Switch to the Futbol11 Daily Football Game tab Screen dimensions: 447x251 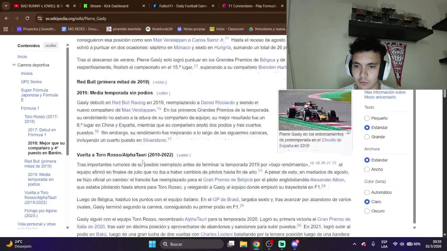coord(183,6)
